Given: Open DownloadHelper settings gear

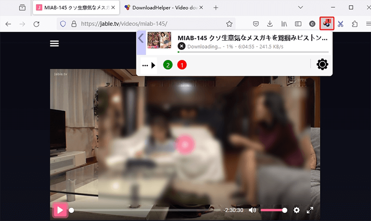Looking at the screenshot, I should 322,64.
